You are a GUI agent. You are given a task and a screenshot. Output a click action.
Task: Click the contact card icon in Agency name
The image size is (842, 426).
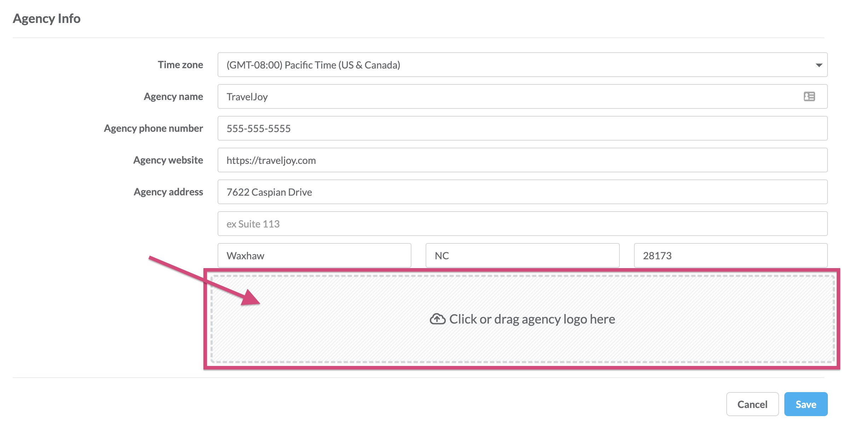809,96
